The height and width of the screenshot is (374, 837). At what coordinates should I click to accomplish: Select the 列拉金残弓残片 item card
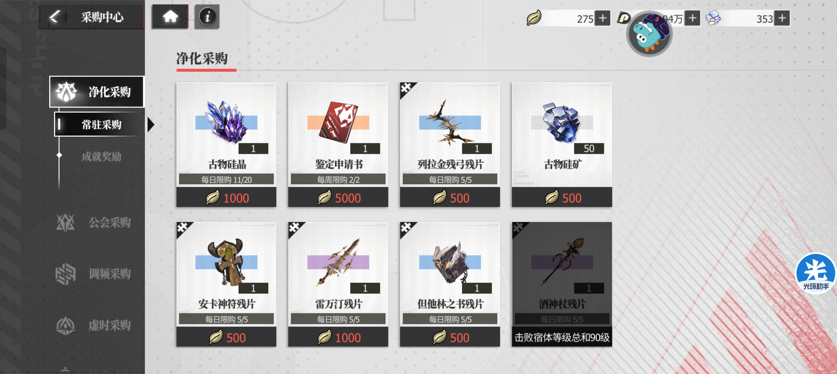click(450, 144)
